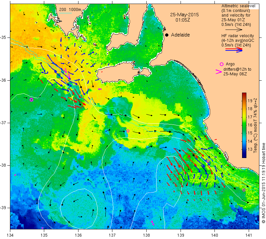The image size is (266, 239).
Task: Click the longitude axis label 141
Action: tap(249, 235)
